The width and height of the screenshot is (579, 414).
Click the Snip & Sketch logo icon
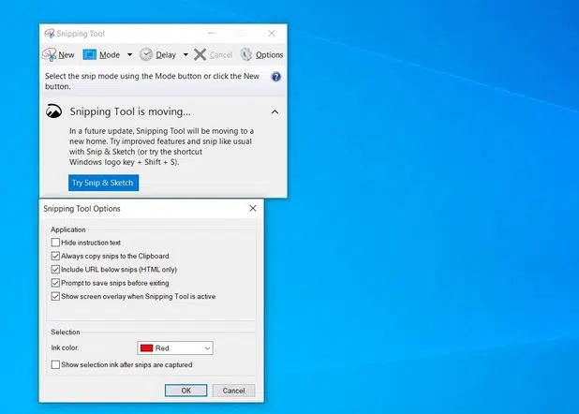[54, 111]
